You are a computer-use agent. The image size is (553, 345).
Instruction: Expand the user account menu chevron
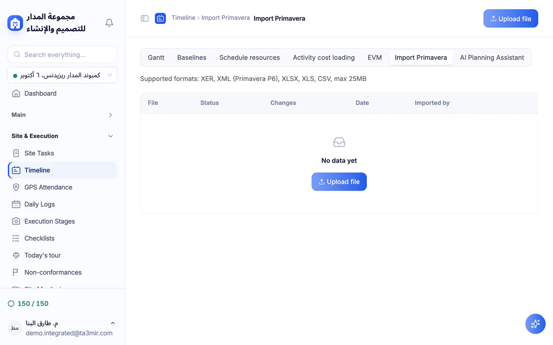(113, 323)
